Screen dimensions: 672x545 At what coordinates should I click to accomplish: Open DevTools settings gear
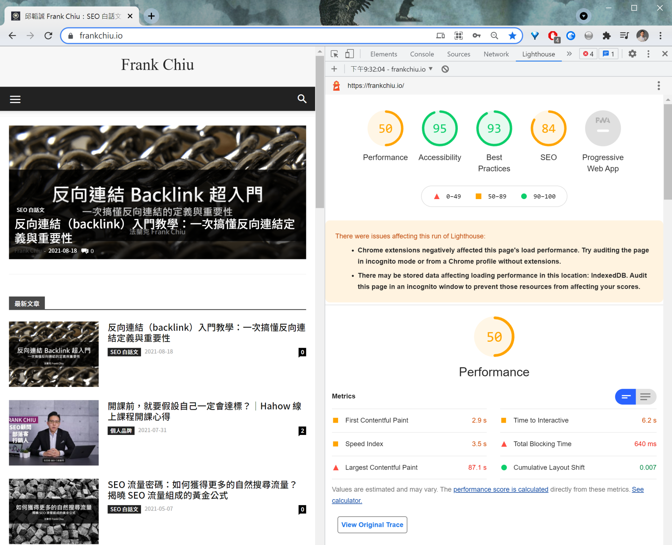(632, 54)
